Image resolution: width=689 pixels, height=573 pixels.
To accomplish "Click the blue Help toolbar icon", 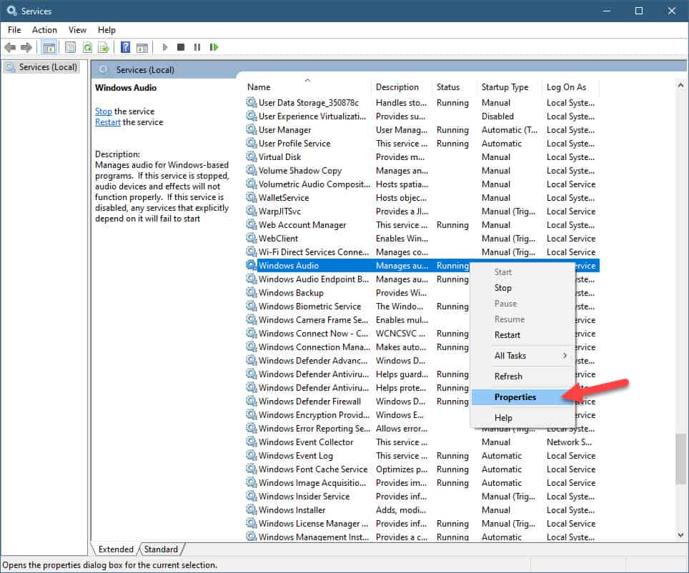I will coord(125,47).
